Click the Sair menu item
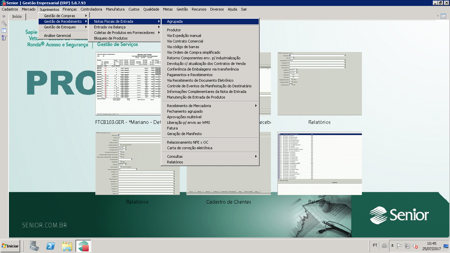Image resolution: width=450 pixels, height=253 pixels. [244, 9]
